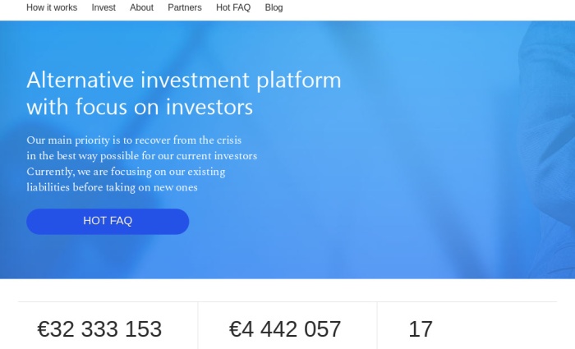Click the number 17 statistic
575x349 pixels.
pyautogui.click(x=421, y=328)
